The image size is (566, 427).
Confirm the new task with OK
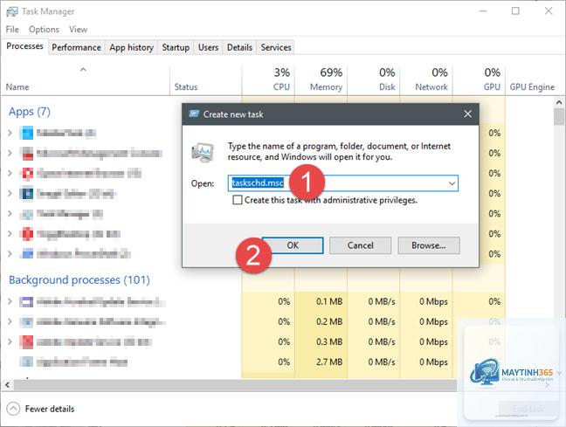[293, 245]
